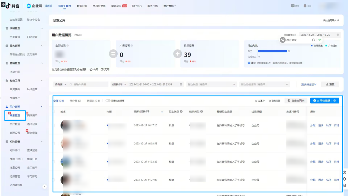The width and height of the screenshot is (348, 196).
Task: Click the phone icon in login widget
Action: pos(283,40)
